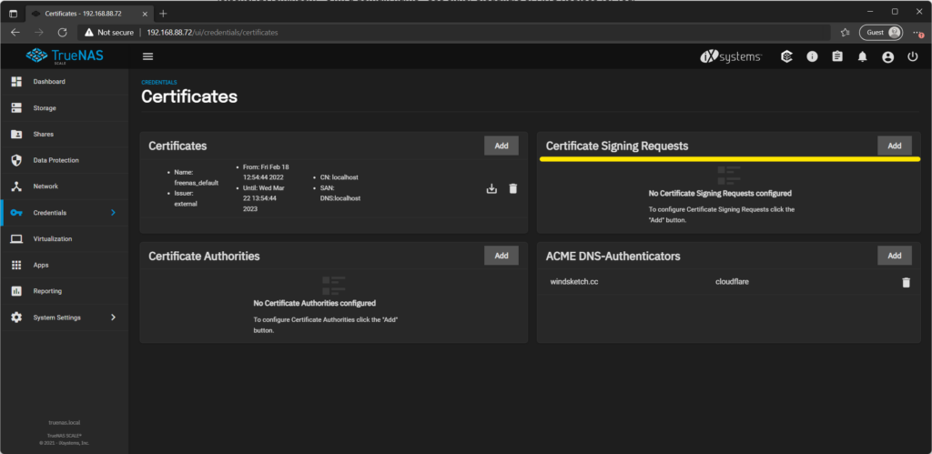This screenshot has width=932, height=454.
Task: Open a new browser tab
Action: (x=164, y=13)
